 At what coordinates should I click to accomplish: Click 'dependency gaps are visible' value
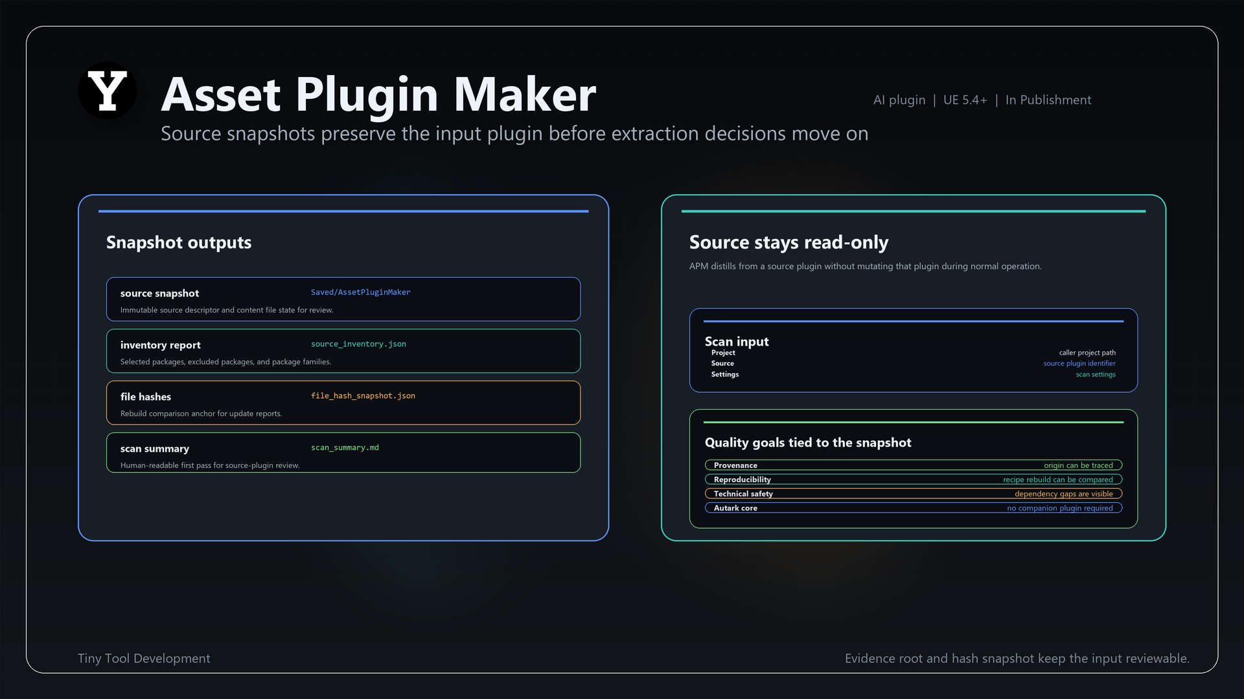coord(1064,494)
